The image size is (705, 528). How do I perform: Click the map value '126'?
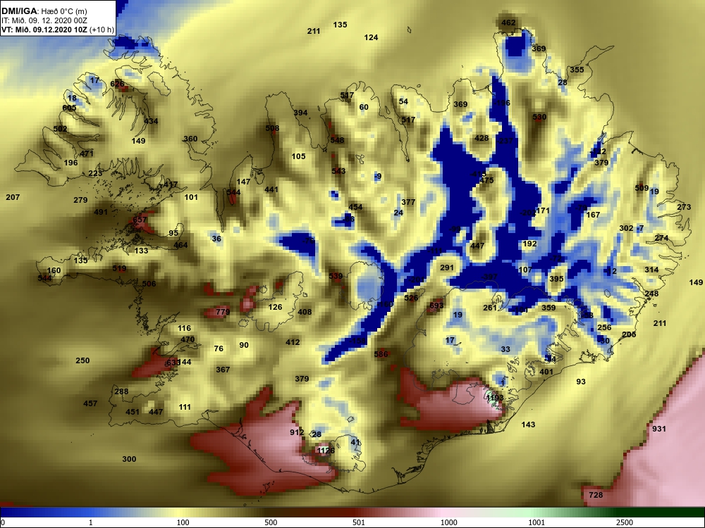click(x=275, y=307)
